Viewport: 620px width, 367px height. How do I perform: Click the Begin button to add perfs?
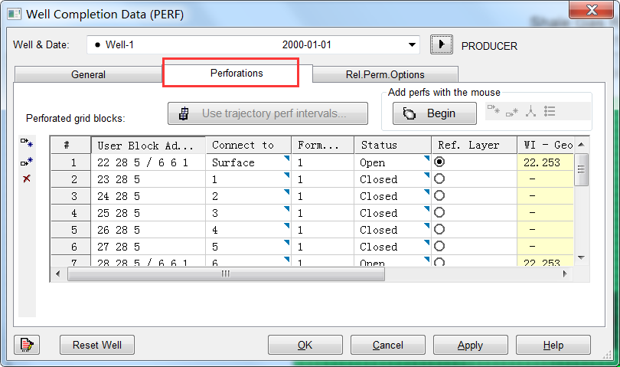[430, 113]
